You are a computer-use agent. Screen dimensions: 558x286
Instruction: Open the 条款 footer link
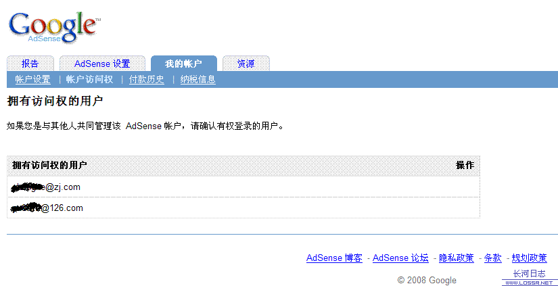coord(493,258)
